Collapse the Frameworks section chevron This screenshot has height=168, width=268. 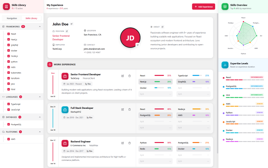point(40,27)
